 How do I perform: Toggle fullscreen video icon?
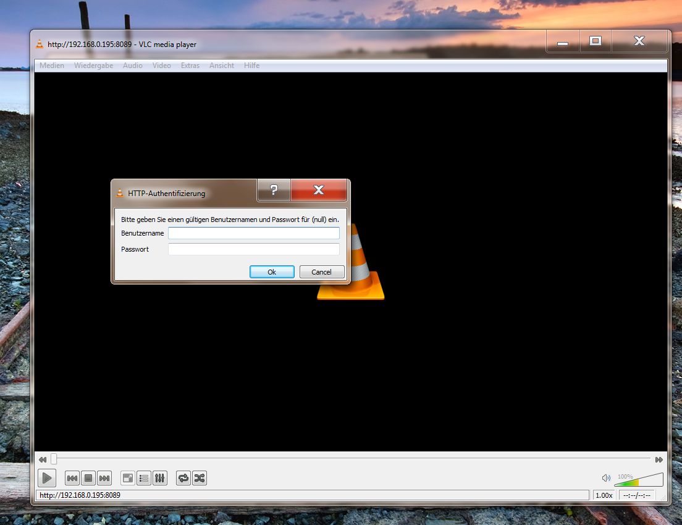[x=128, y=478]
